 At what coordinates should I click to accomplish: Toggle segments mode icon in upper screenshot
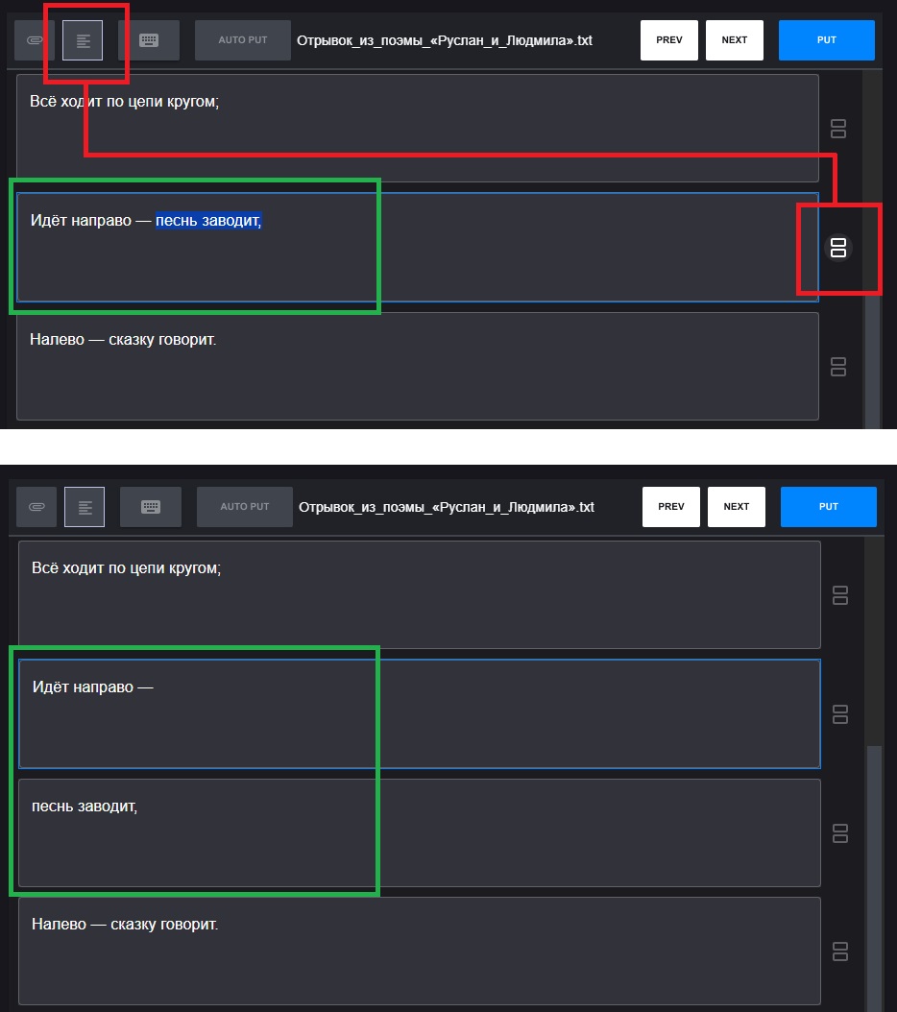click(x=83, y=40)
